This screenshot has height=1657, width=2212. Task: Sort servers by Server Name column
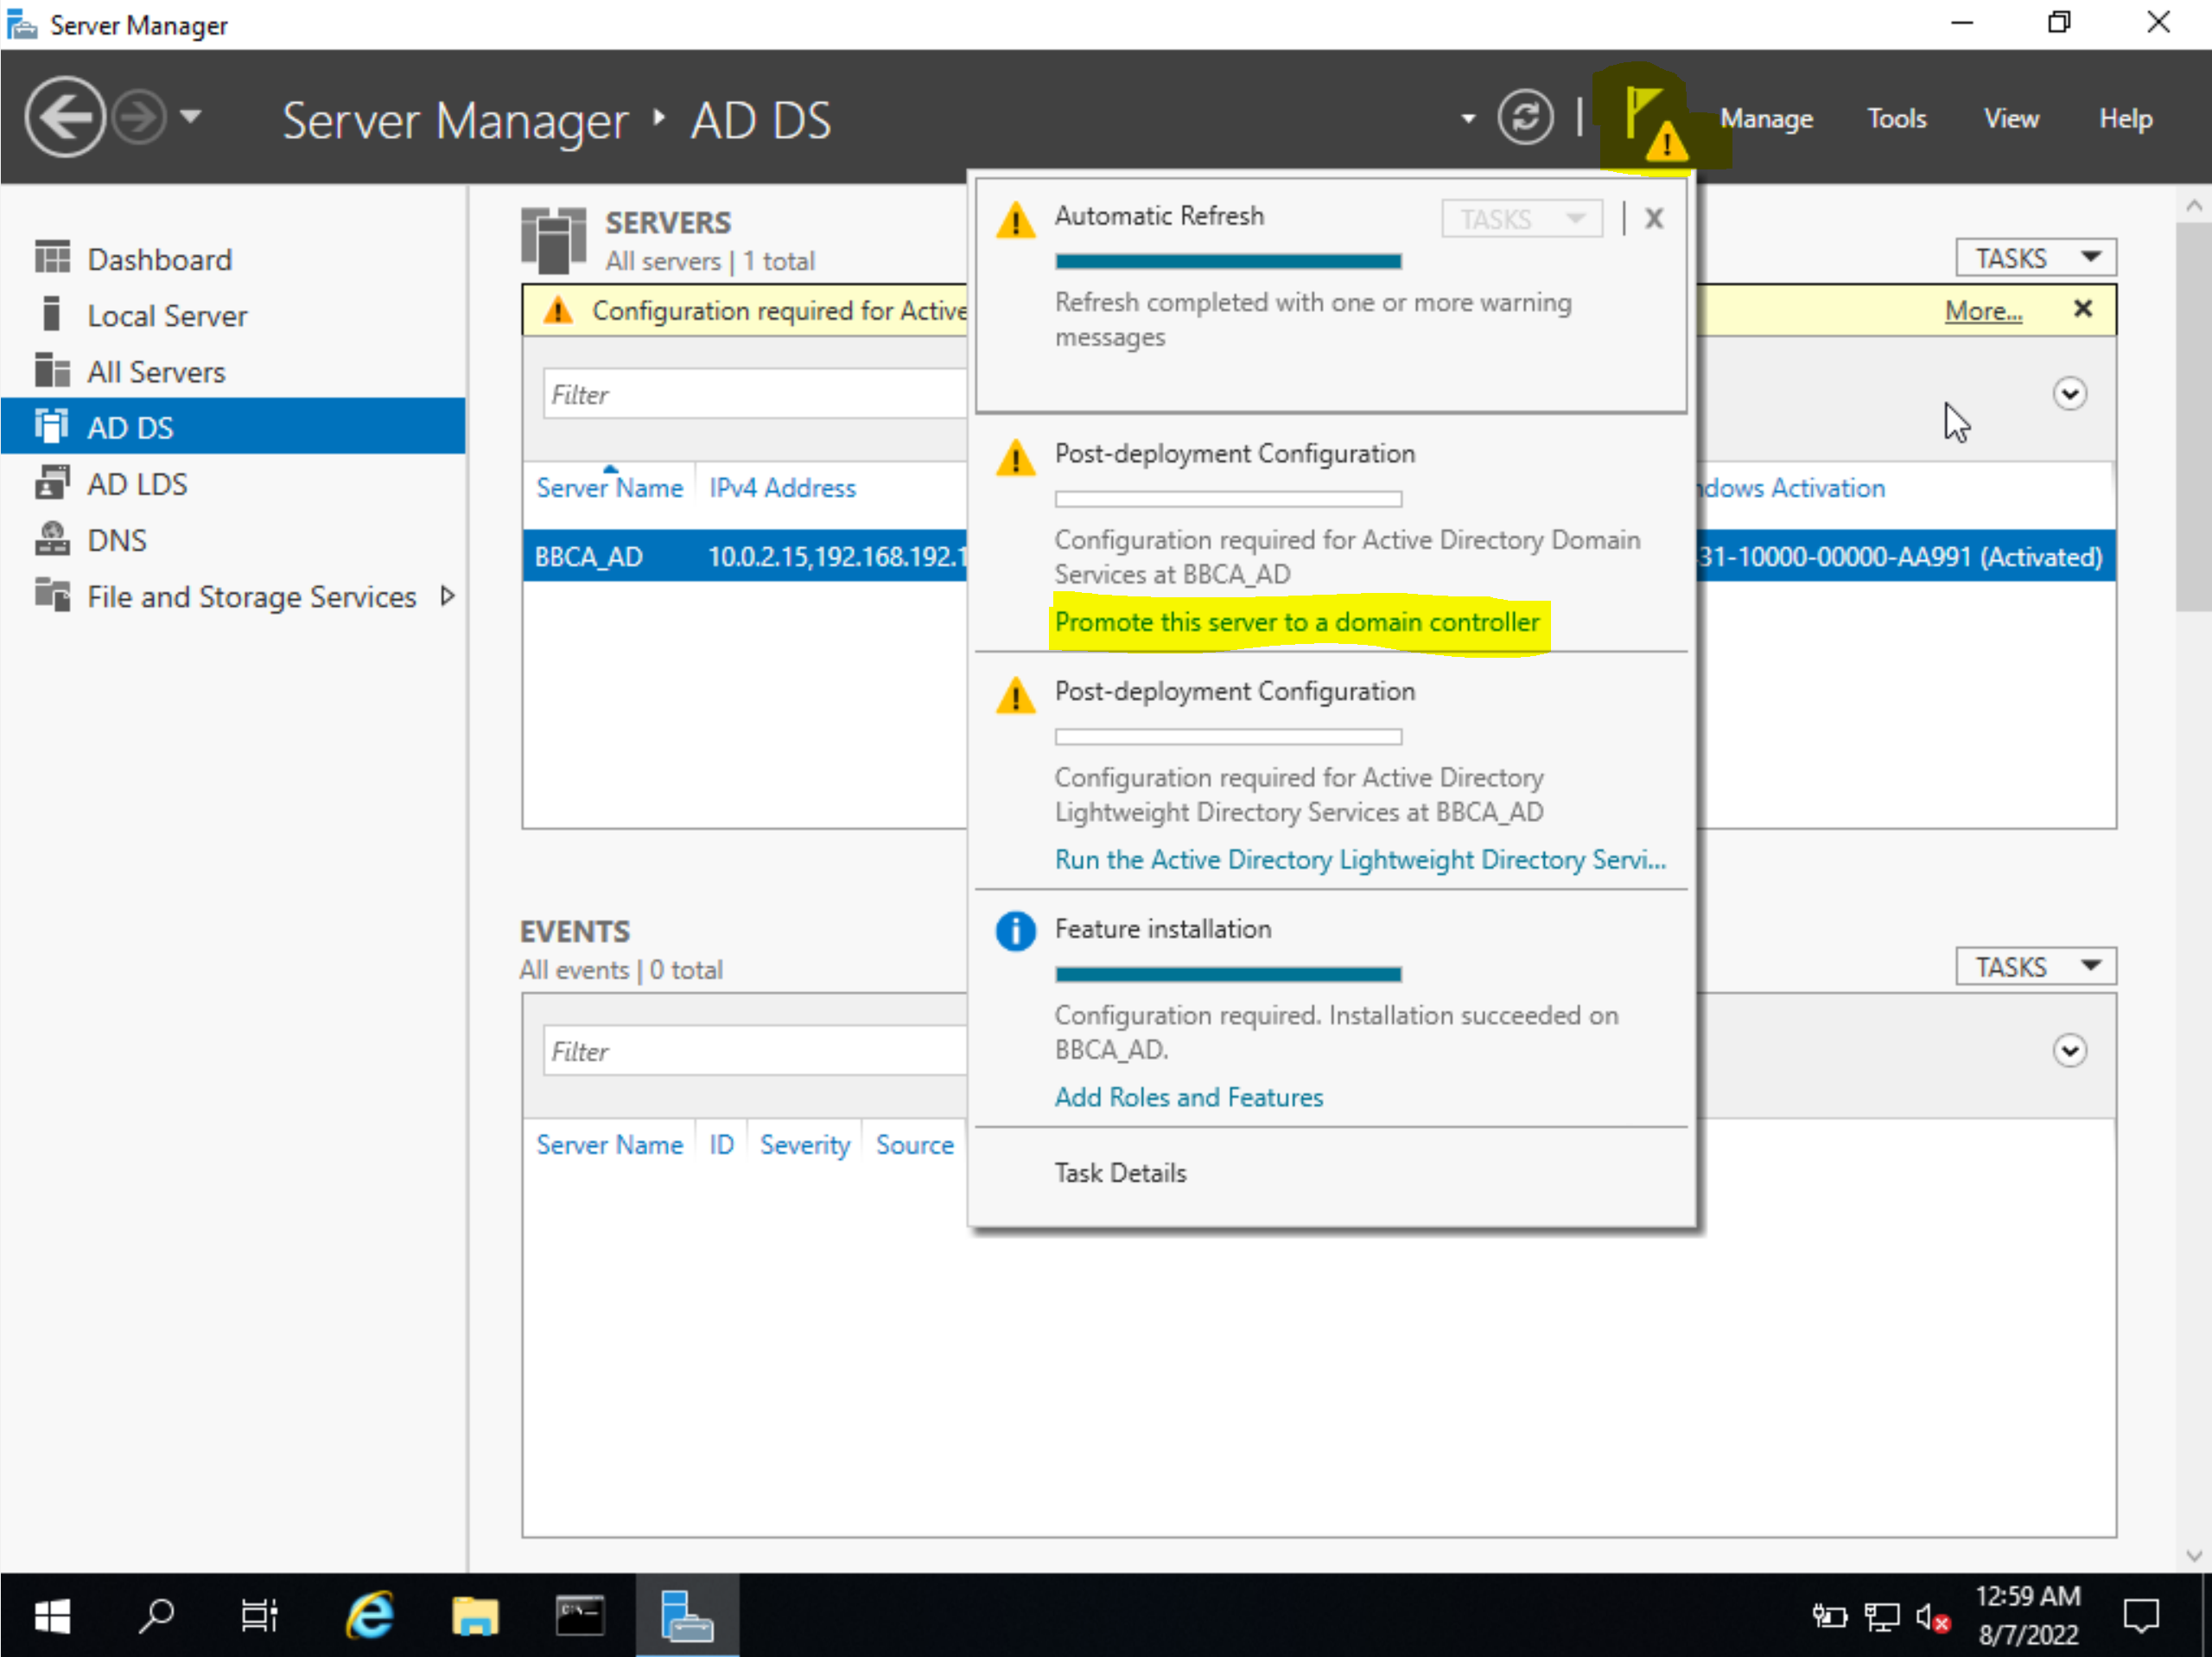pos(609,488)
